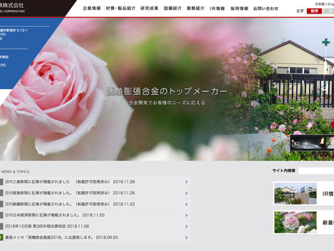Click chevron for 2018.11.08 news item

point(186,226)
